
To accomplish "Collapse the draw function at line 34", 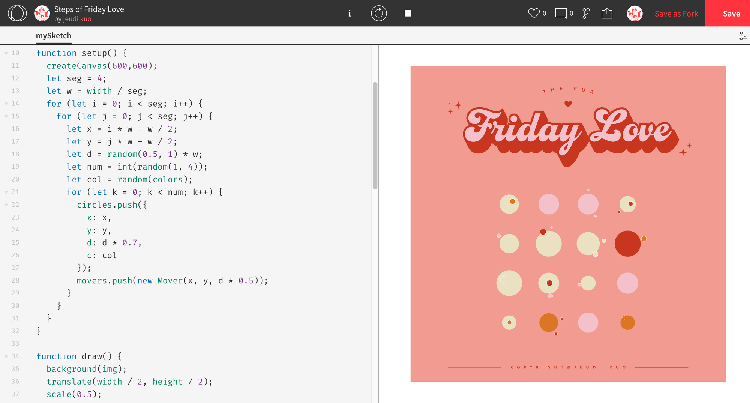I will click(x=6, y=356).
